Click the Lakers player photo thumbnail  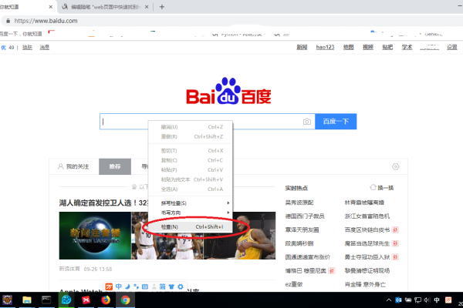240,236
